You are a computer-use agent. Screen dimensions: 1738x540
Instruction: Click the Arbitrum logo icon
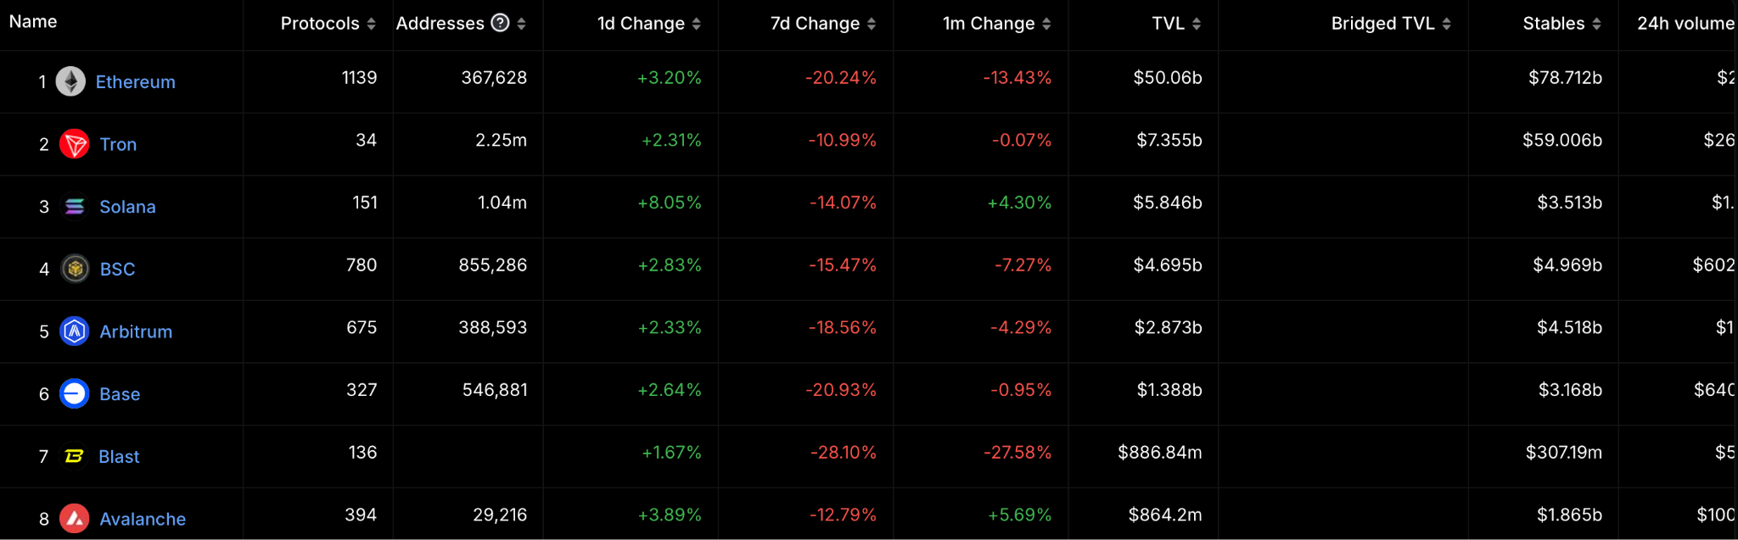(x=75, y=331)
